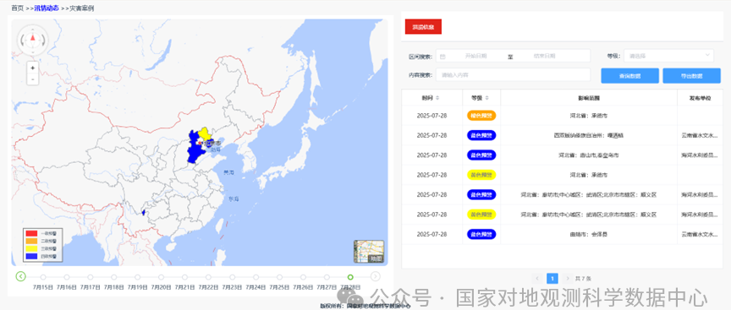Select the active 7月28日 timeline point
The image size is (731, 310).
pos(350,277)
